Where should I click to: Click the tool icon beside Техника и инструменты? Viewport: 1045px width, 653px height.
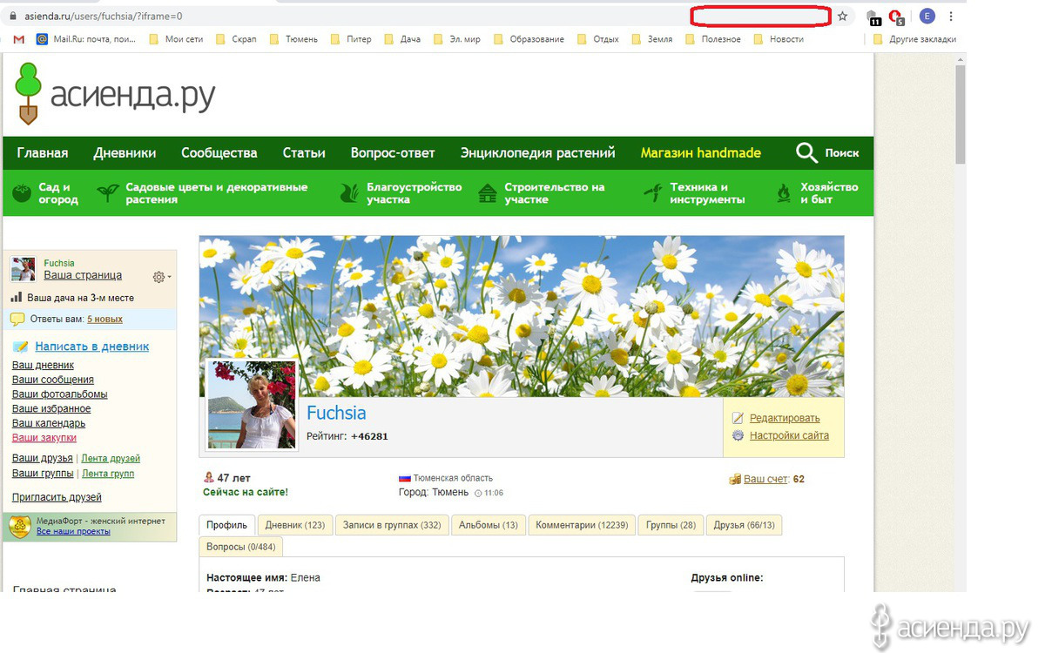652,192
